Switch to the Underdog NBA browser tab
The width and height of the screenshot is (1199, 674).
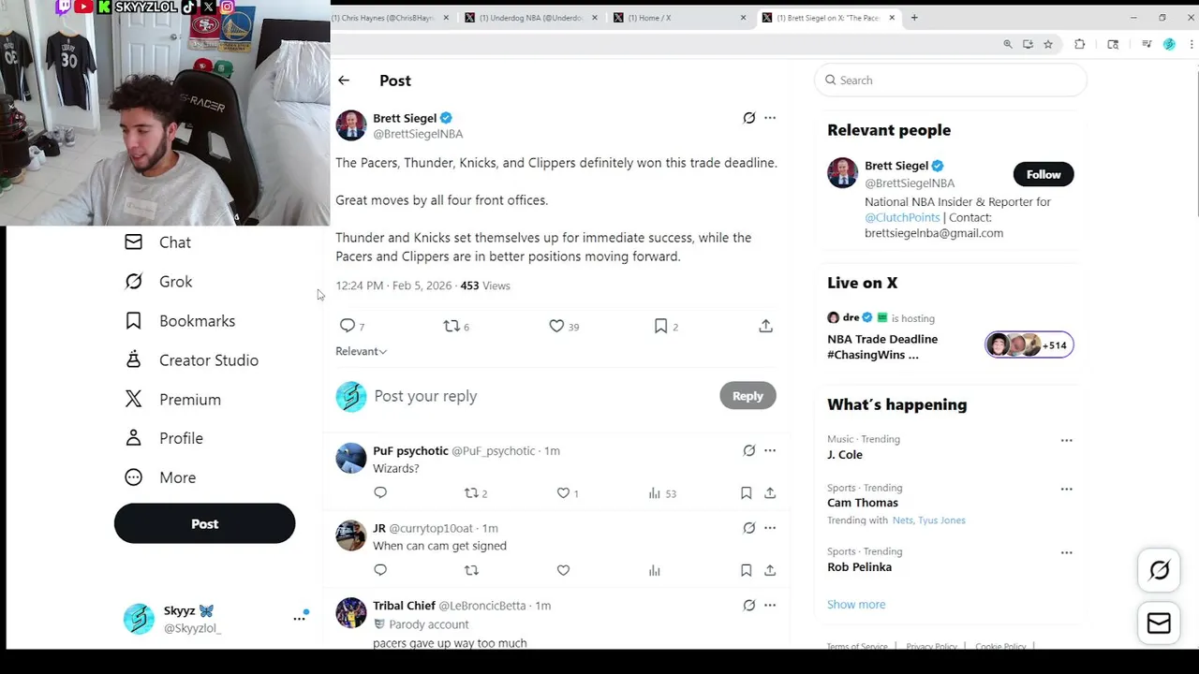pyautogui.click(x=530, y=18)
